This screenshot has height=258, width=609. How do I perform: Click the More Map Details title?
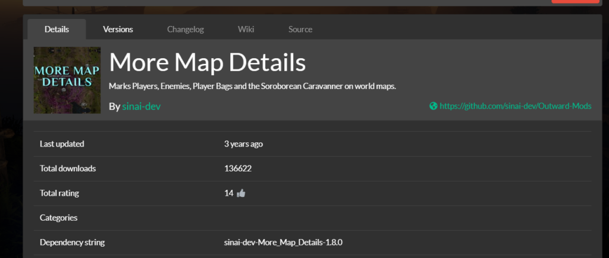click(x=208, y=62)
